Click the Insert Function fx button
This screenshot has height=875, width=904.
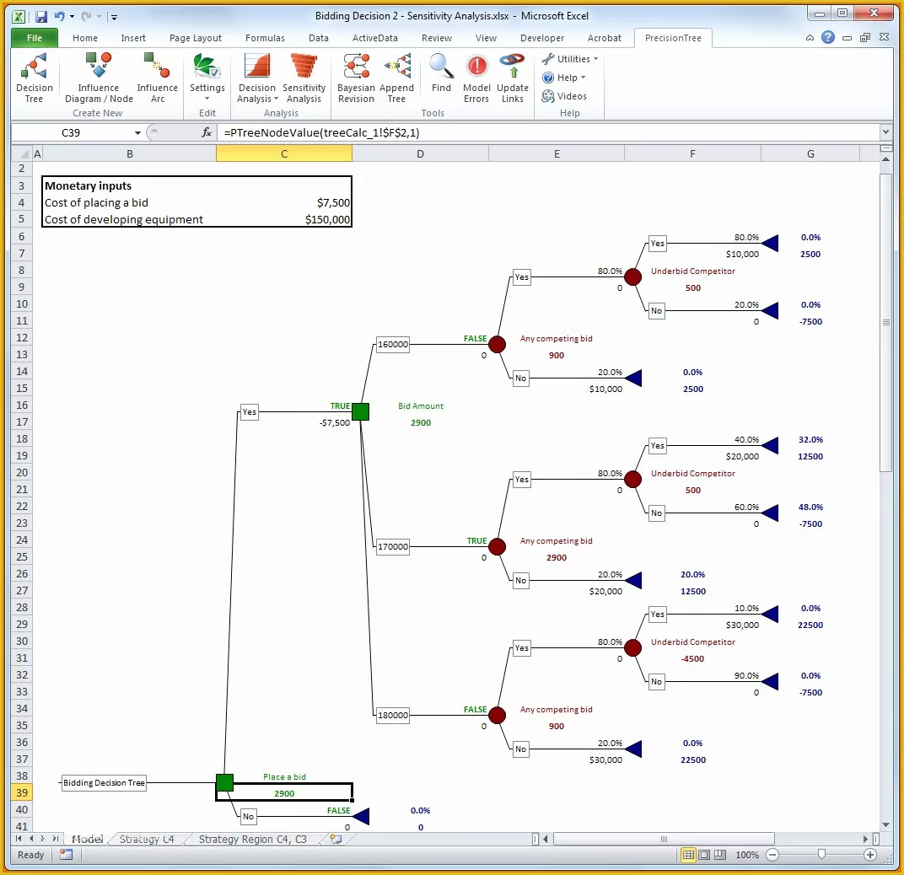click(206, 132)
